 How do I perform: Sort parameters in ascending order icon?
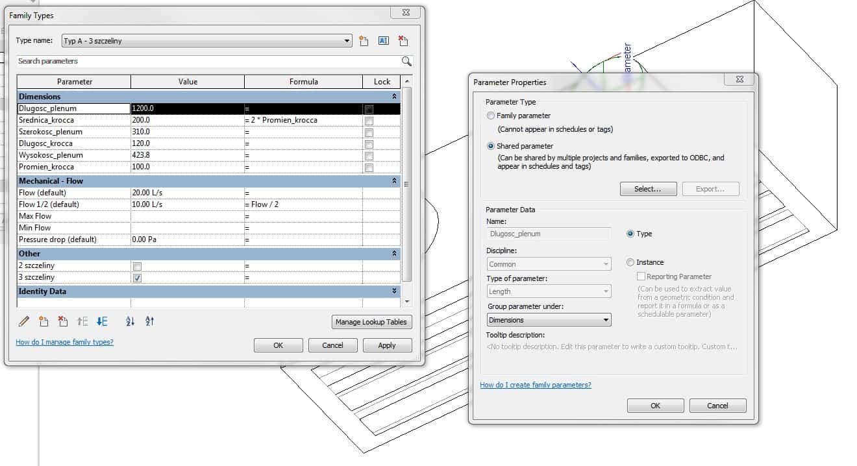(130, 321)
